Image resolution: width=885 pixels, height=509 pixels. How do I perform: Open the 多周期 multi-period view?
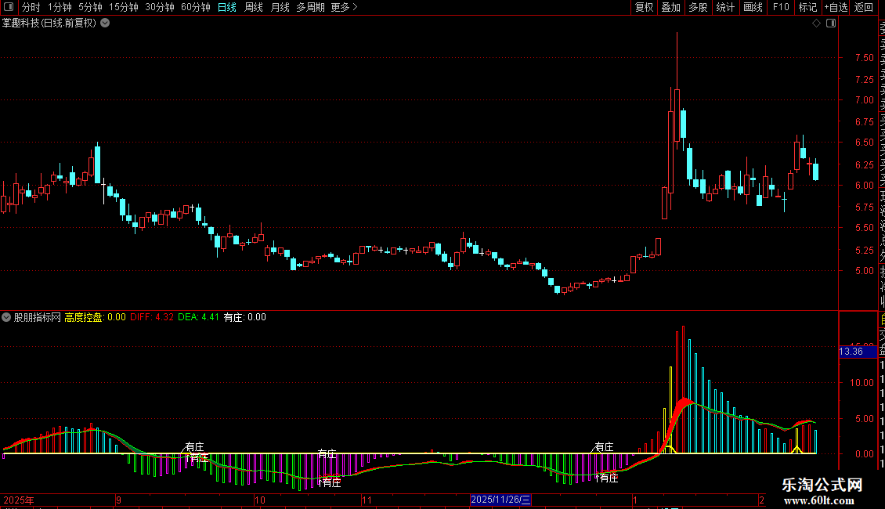tap(310, 7)
